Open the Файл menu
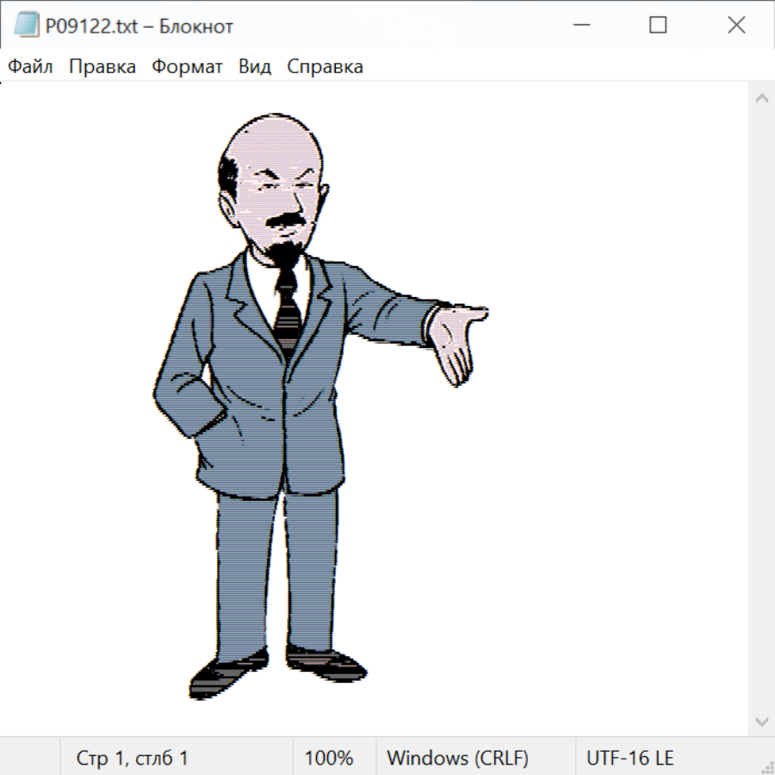 pos(31,67)
